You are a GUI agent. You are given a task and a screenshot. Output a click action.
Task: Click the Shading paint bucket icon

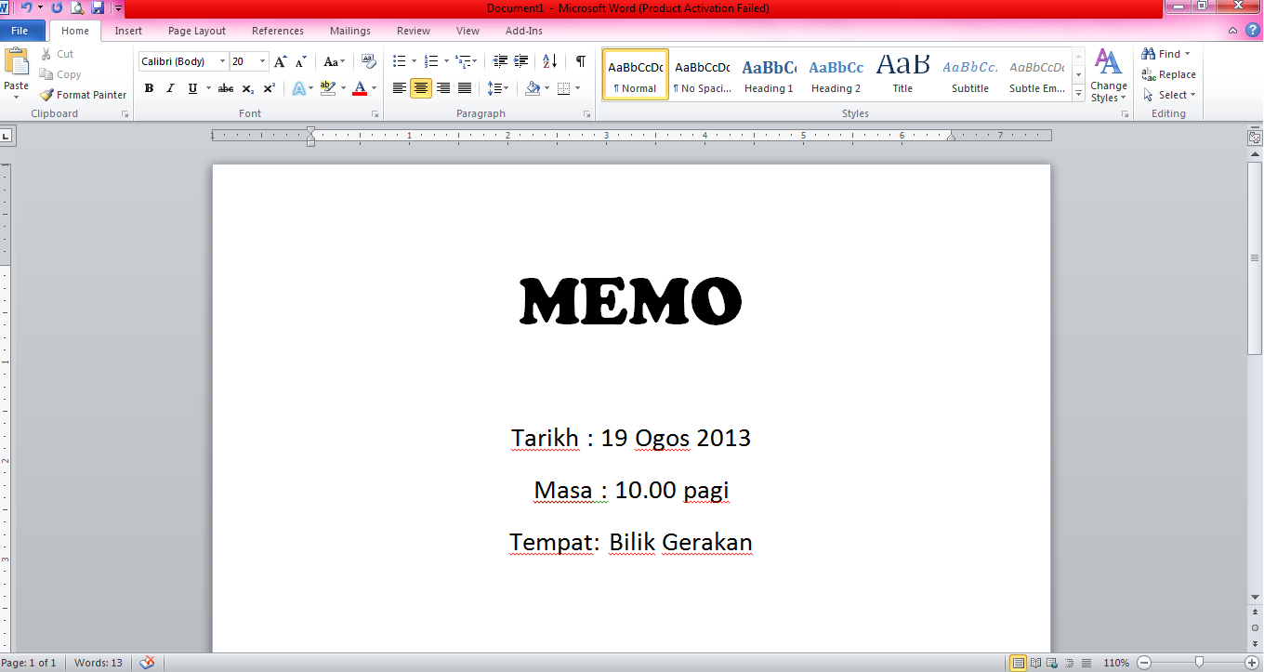click(x=533, y=88)
